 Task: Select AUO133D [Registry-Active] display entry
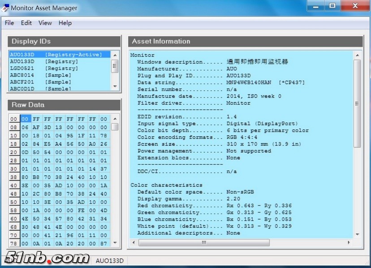(56, 54)
